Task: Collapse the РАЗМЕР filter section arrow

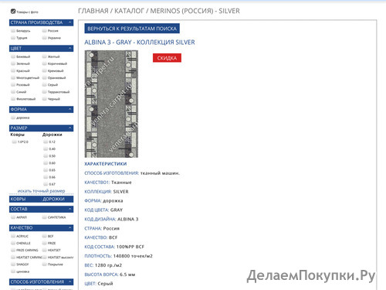Action: [x=70, y=128]
